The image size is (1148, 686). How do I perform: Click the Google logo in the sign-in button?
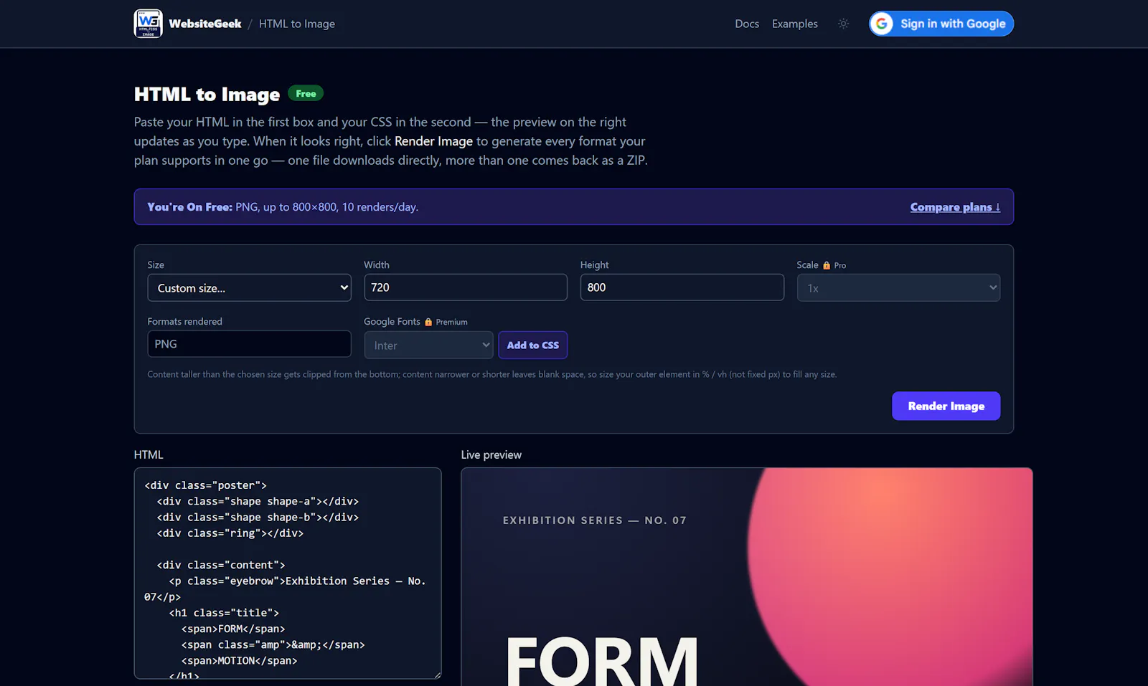pos(882,24)
